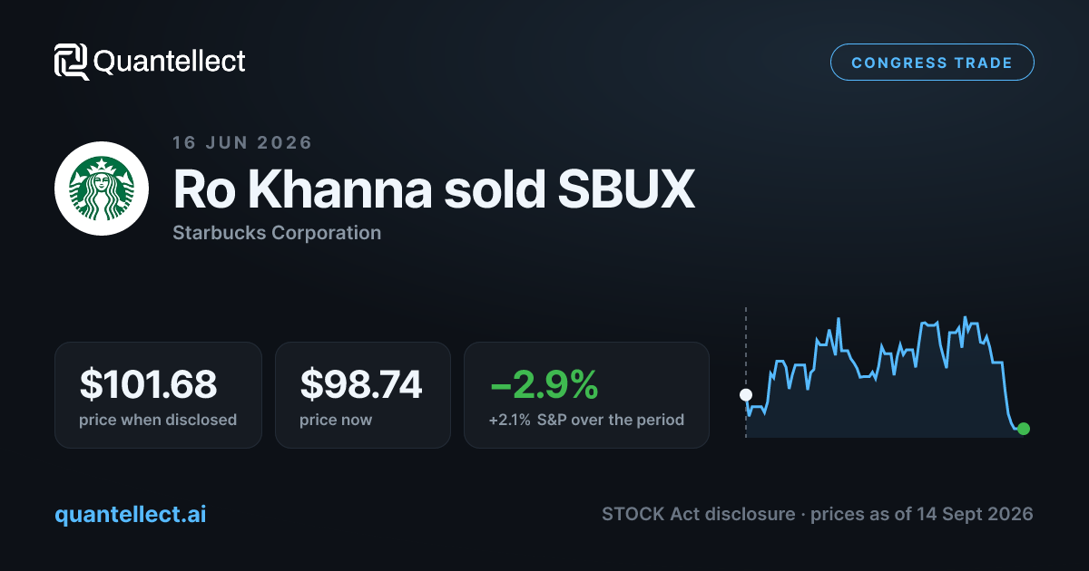Click the Quantellect logo icon
The width and height of the screenshot is (1089, 571).
coord(72,62)
